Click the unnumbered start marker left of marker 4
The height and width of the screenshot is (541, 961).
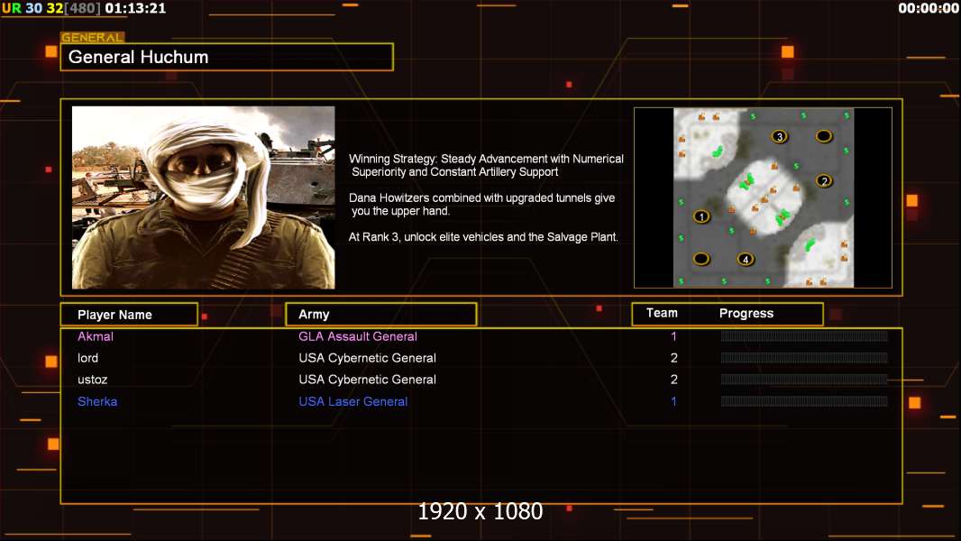point(701,259)
